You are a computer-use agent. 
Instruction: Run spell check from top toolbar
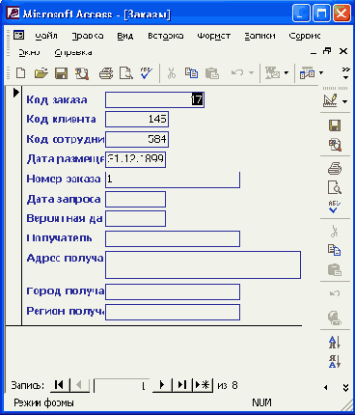click(x=147, y=73)
